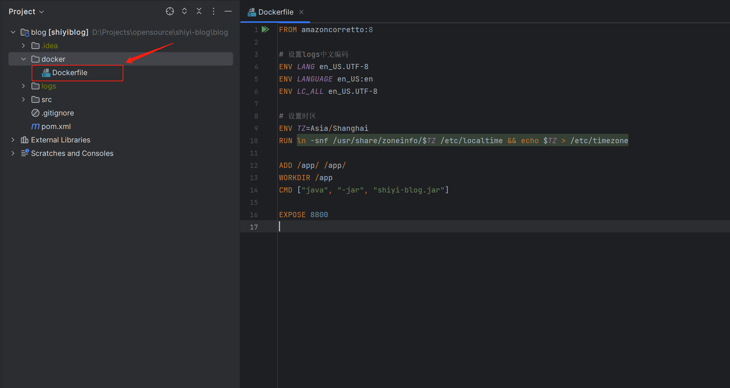The image size is (730, 388).
Task: Click the Collapse All icon in Project panel
Action: pos(199,11)
